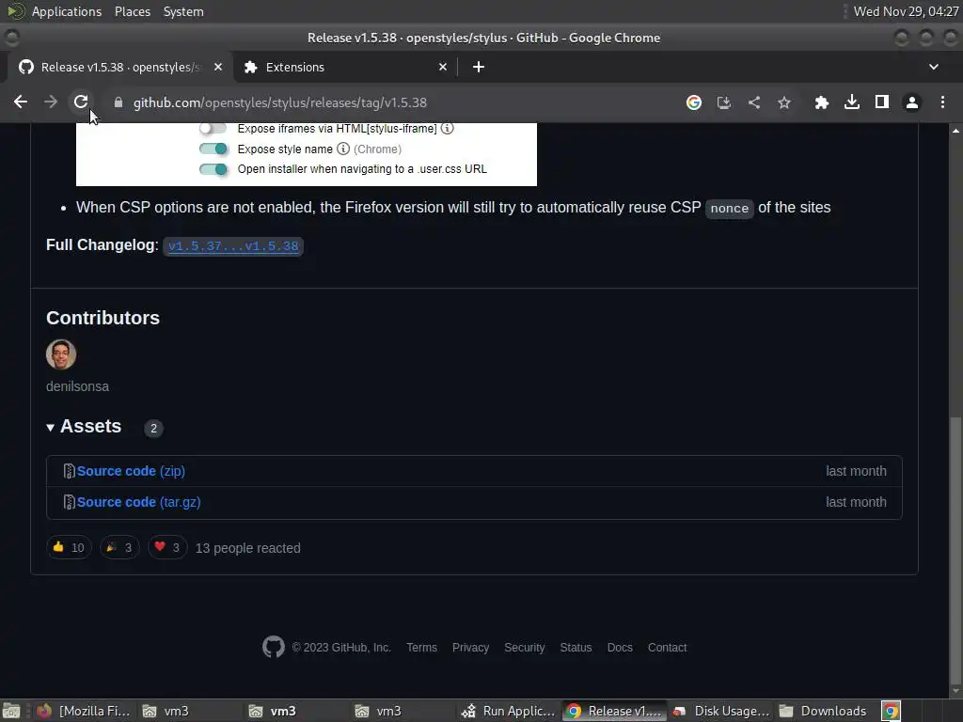Reload the GitHub release page
The height and width of the screenshot is (722, 963).
(81, 102)
